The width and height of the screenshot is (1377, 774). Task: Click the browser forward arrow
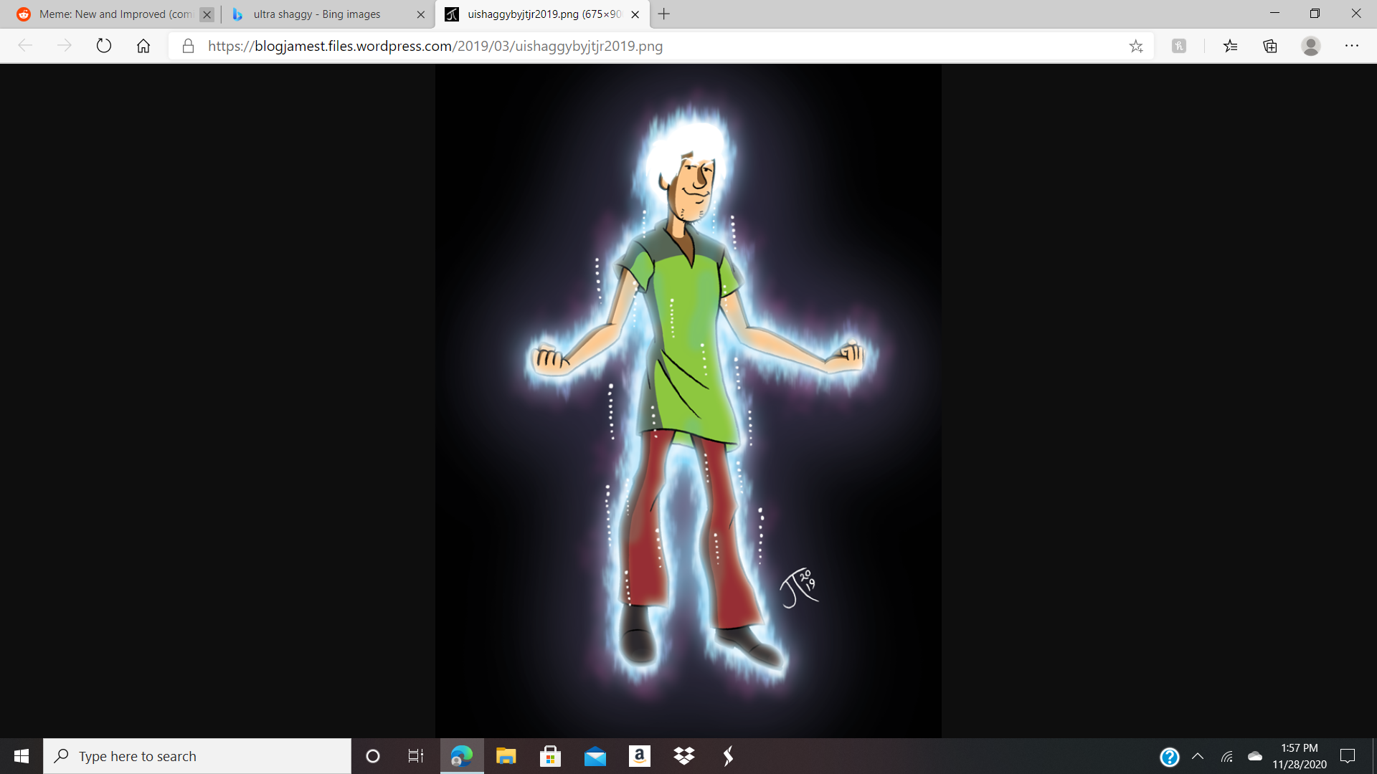(65, 46)
